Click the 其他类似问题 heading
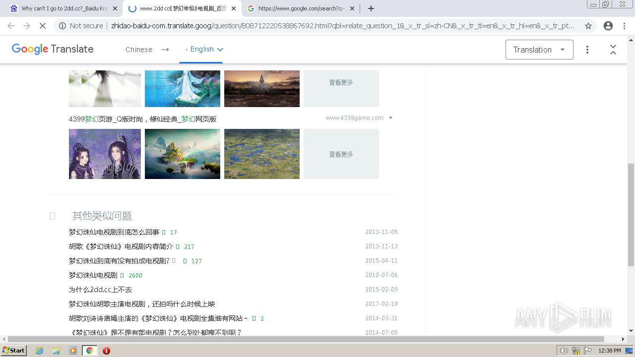635x357 pixels. 102,216
